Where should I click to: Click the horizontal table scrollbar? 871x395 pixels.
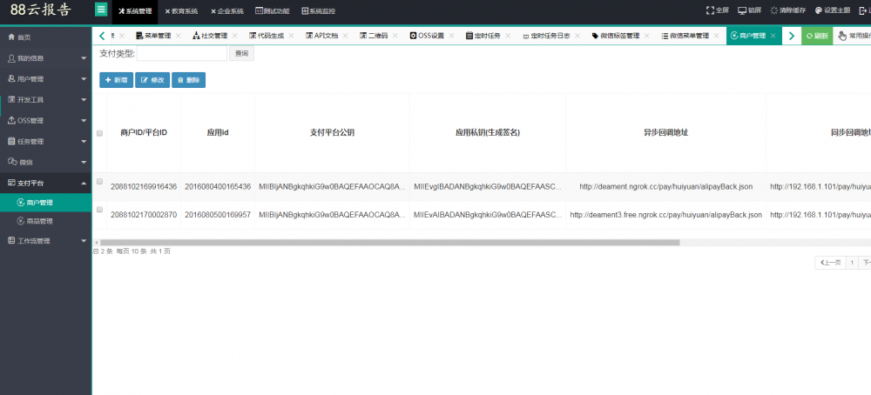tap(390, 243)
